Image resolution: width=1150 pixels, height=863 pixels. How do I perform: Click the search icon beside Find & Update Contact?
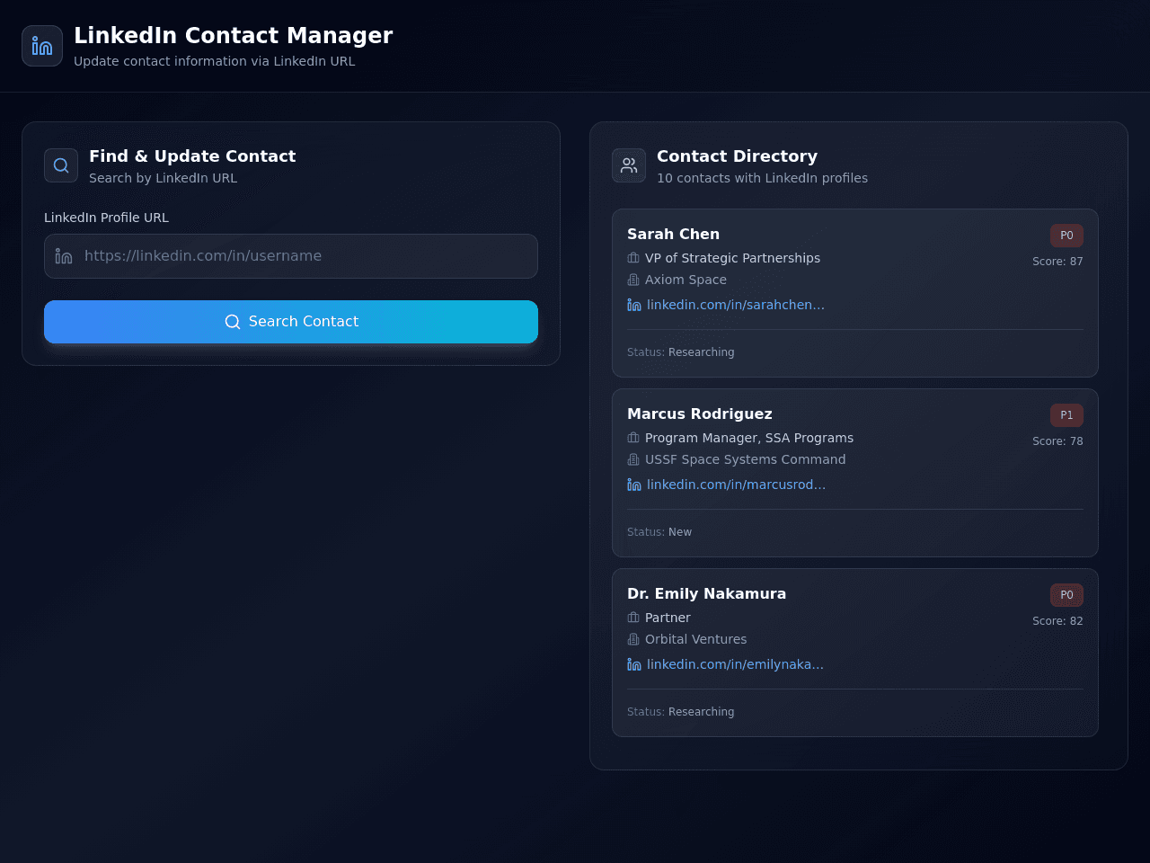[x=61, y=165]
